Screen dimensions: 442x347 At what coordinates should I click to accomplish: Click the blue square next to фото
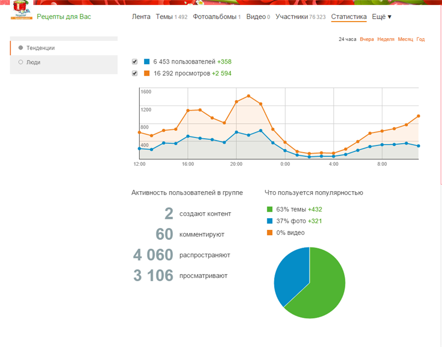[x=270, y=221]
